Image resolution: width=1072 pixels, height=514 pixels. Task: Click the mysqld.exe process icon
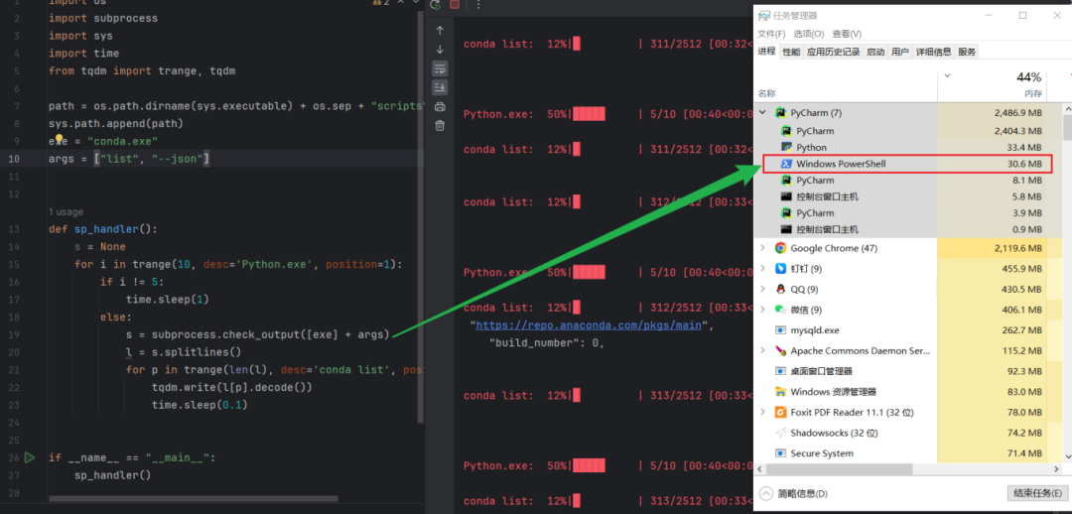pyautogui.click(x=780, y=330)
